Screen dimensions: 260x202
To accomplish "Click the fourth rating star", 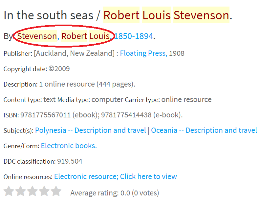I will pos(44,191).
